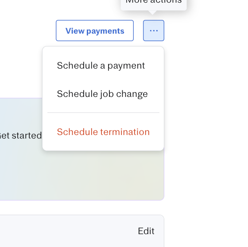The image size is (248, 247).
Task: Open the View payments page
Action: click(x=95, y=31)
